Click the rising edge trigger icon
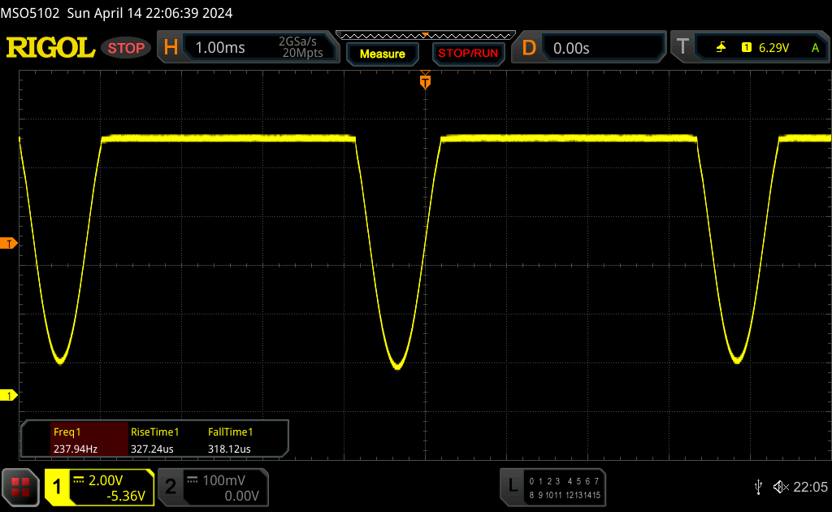Screen dimensions: 832x512 click(x=721, y=48)
